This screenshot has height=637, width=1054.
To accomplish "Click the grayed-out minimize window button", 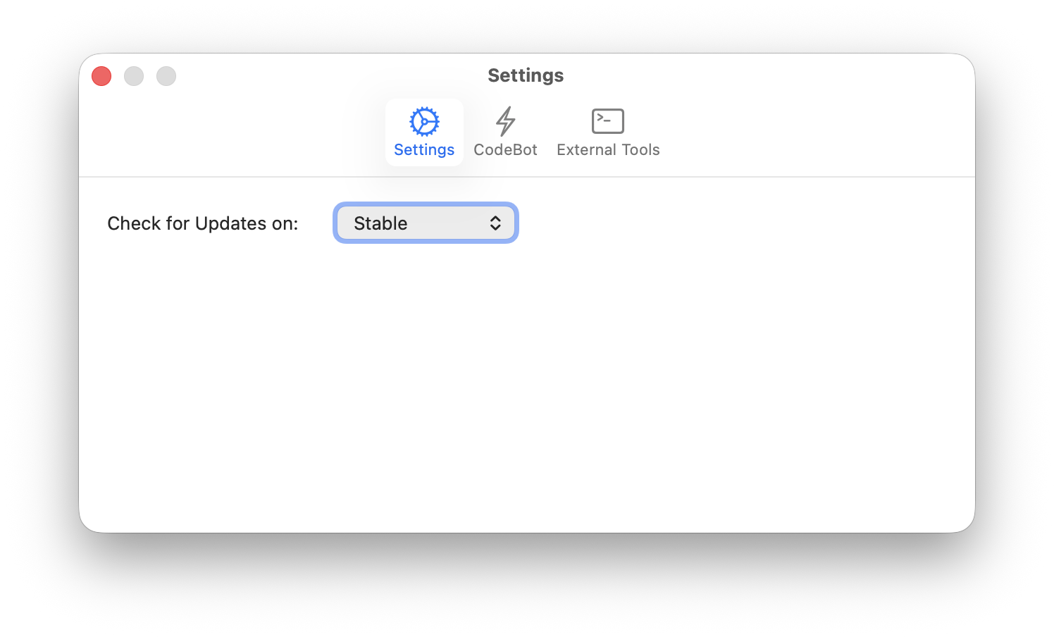I will coord(134,76).
